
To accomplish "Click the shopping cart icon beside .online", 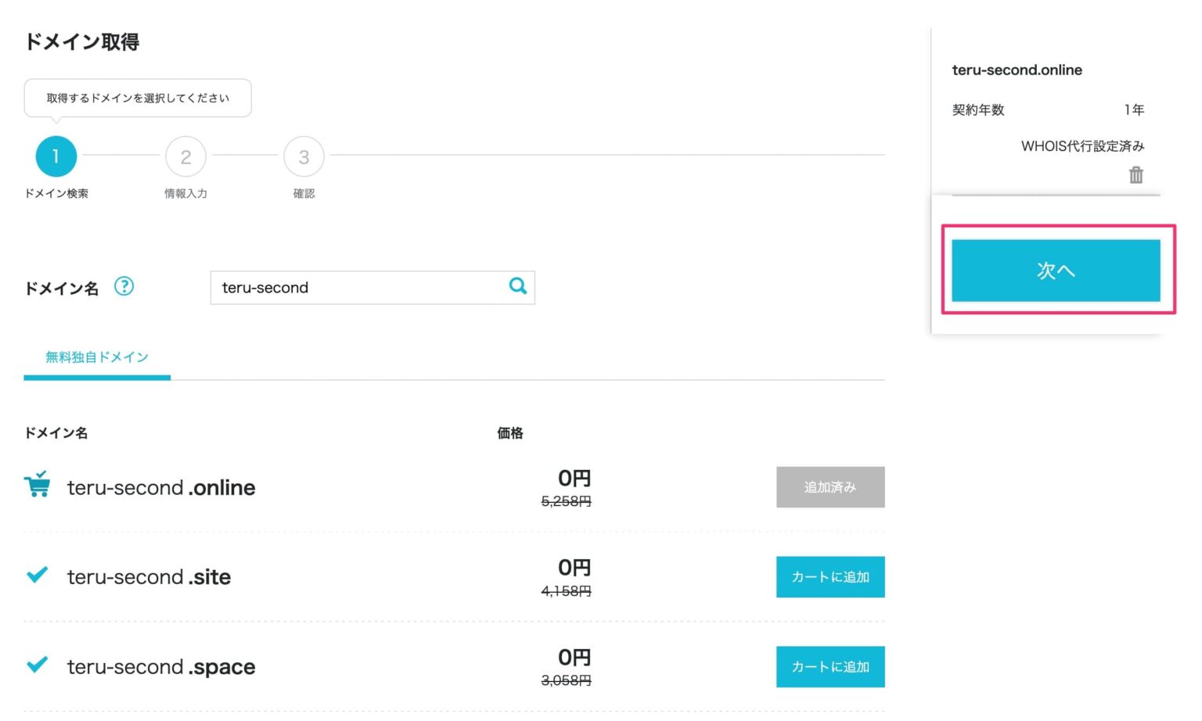I will pyautogui.click(x=37, y=485).
